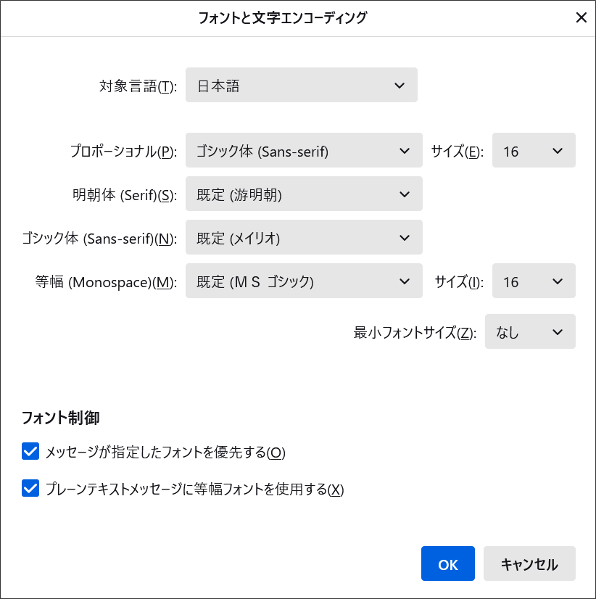
Task: Uncheck メッセージが指定したフォントを優先する checkbox
Action: pyautogui.click(x=30, y=452)
